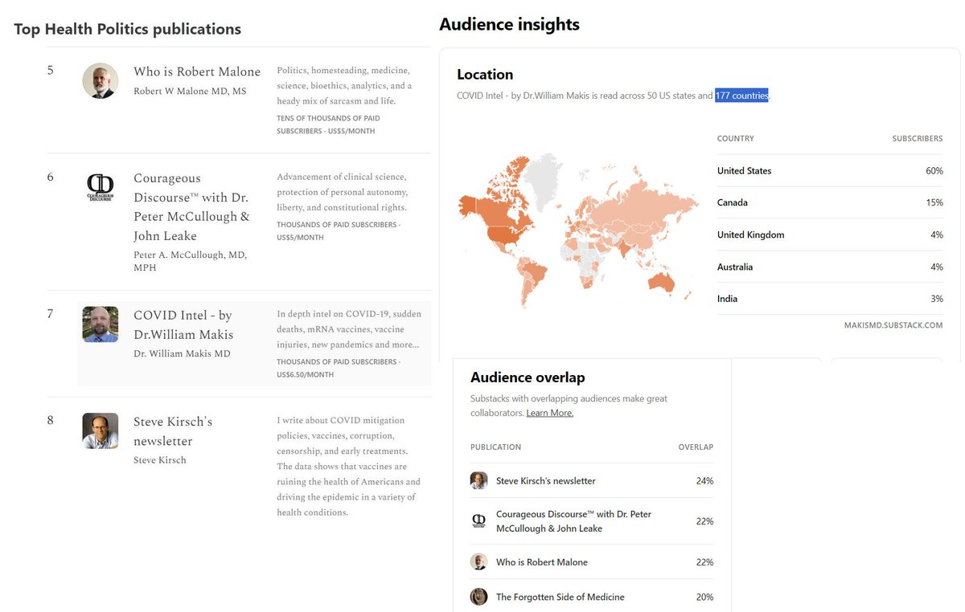The image size is (965, 612).
Task: Click the highlighted '177 countries' text
Action: [x=741, y=96]
